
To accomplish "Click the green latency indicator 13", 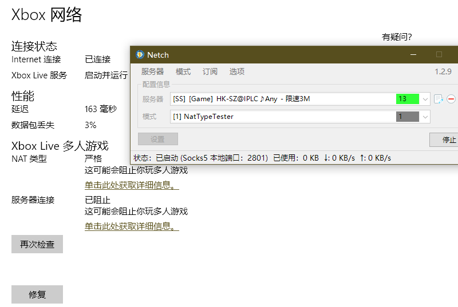I will tap(408, 99).
